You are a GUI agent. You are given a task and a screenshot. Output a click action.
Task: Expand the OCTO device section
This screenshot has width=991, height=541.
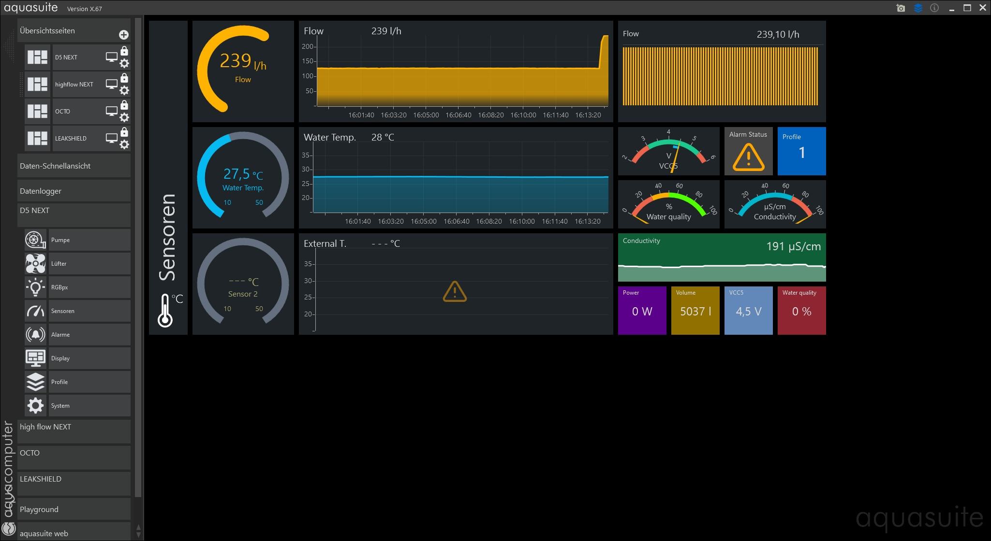pyautogui.click(x=74, y=457)
